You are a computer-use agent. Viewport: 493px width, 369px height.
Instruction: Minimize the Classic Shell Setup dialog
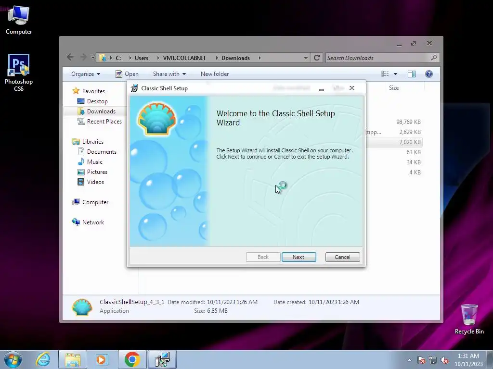point(321,89)
